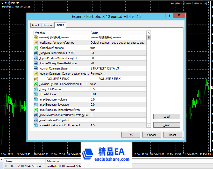Switch to the Common tab
The image size is (213, 169).
click(x=48, y=25)
